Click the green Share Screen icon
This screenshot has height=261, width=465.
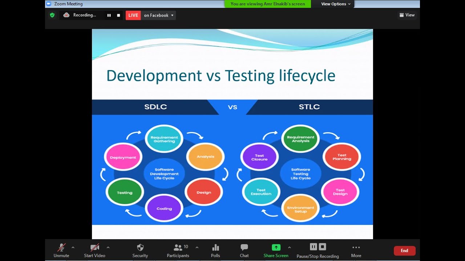pos(276,247)
